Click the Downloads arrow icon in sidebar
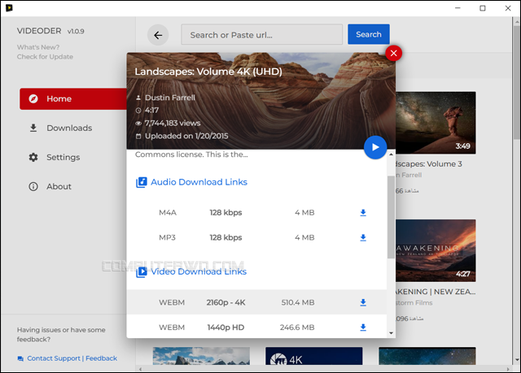521x373 pixels. click(33, 128)
